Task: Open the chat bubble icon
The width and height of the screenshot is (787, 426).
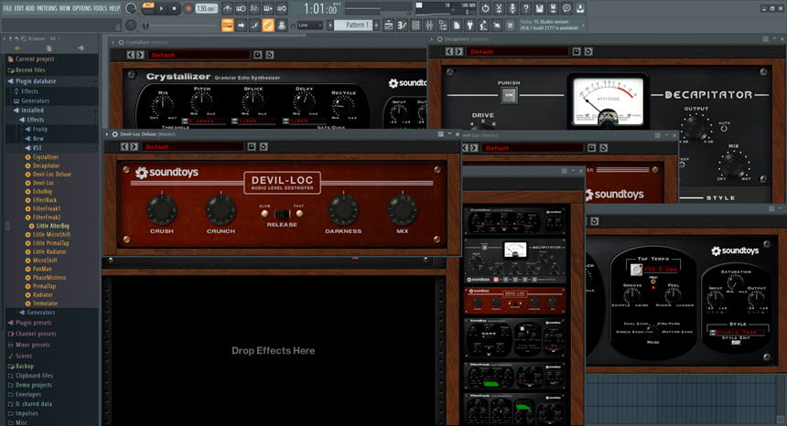Action: click(x=566, y=8)
